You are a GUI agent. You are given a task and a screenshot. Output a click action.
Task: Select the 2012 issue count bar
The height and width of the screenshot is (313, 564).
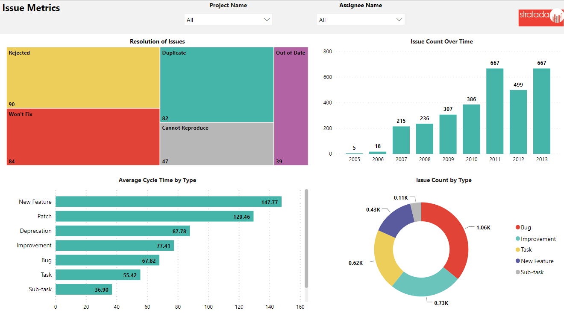coord(518,122)
